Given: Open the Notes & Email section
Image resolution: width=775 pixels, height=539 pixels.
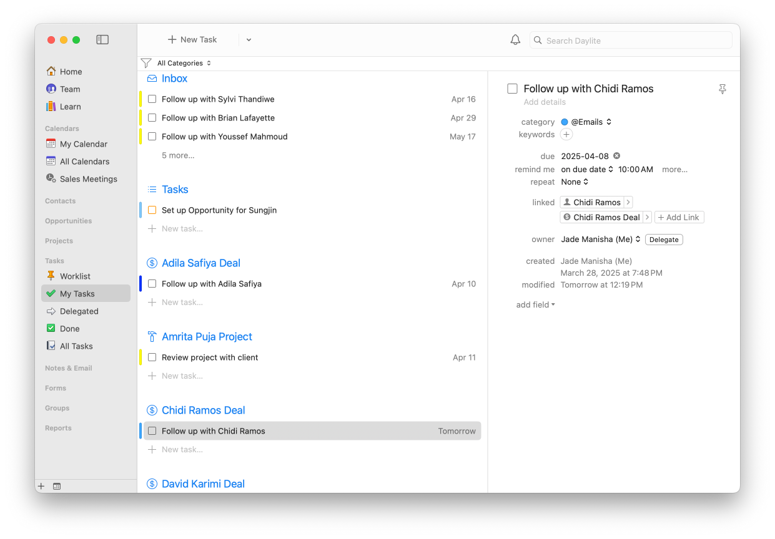Looking at the screenshot, I should (68, 368).
